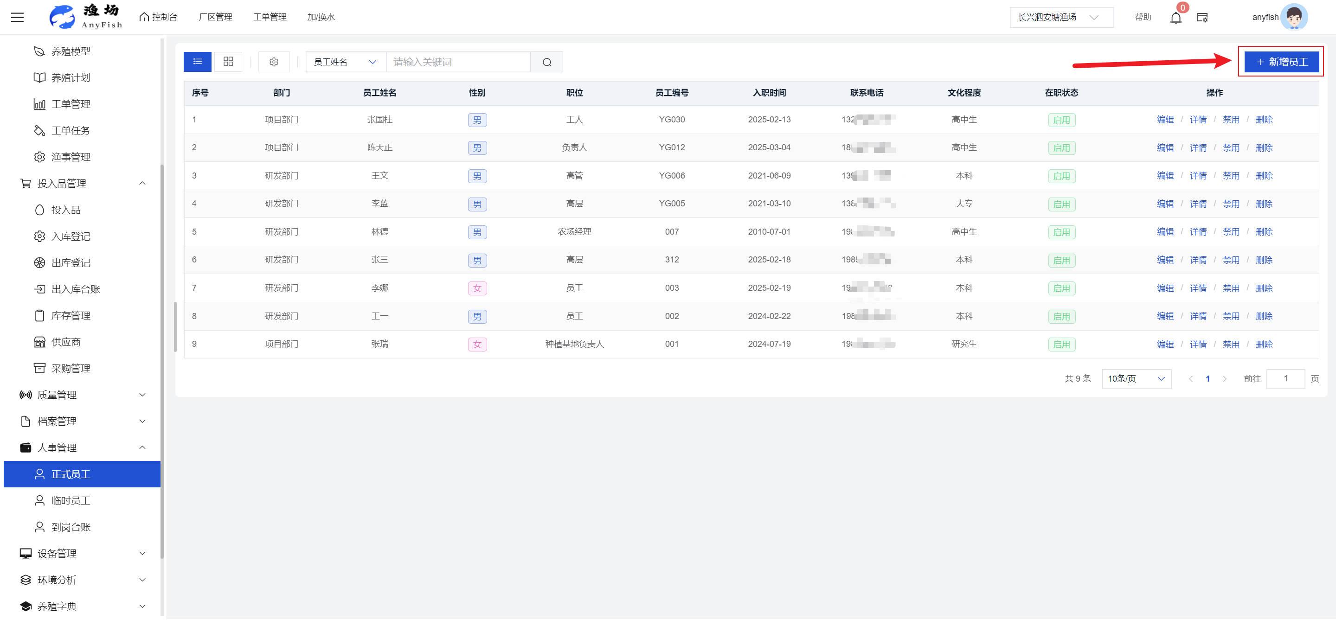This screenshot has height=626, width=1336.
Task: Focus the keyword search input field
Action: (x=458, y=62)
